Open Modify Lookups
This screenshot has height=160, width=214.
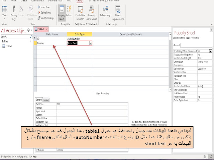46,18
